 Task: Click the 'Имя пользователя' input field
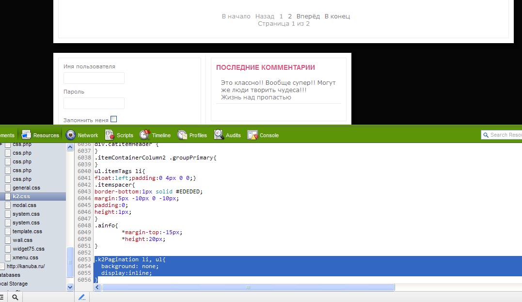(94, 78)
